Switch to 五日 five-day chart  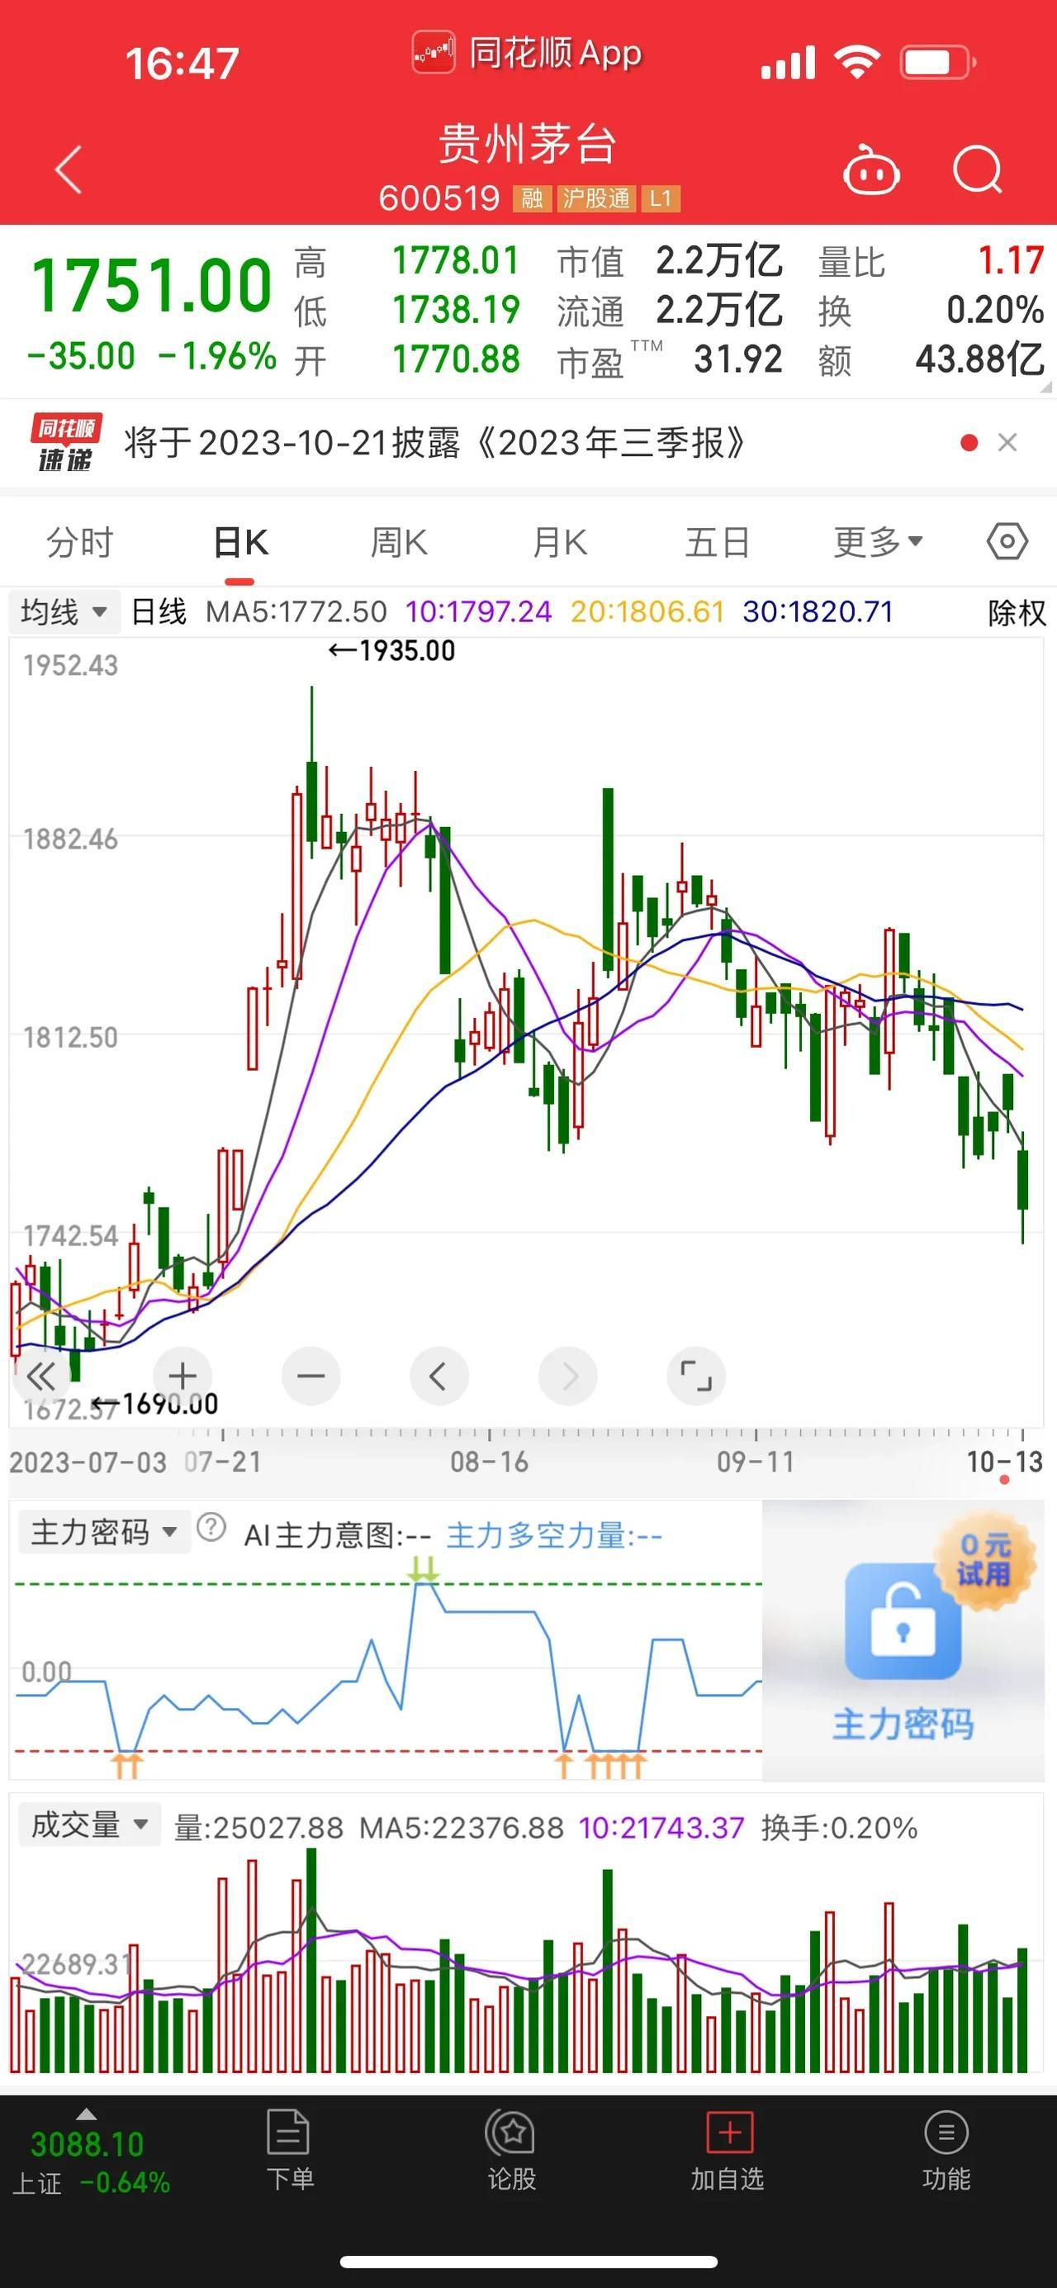(x=718, y=542)
